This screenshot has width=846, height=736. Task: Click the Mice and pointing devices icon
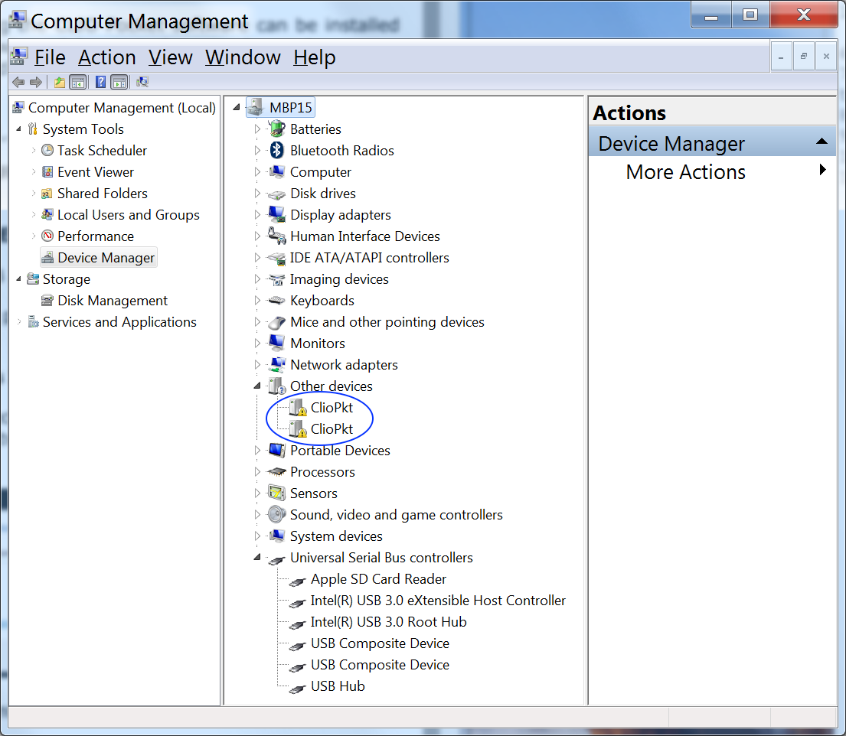(277, 322)
